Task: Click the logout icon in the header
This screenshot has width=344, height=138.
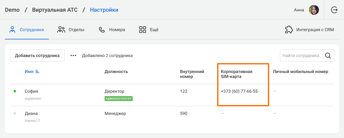Action: [x=334, y=10]
